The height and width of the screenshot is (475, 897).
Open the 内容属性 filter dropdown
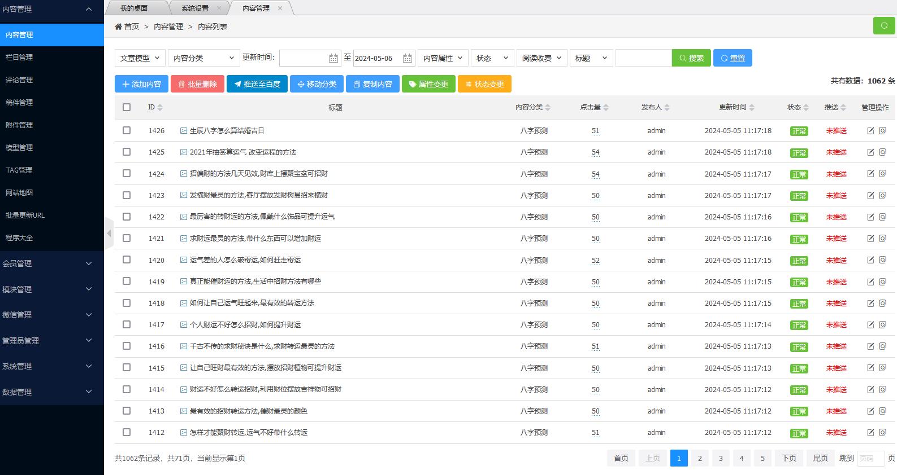pyautogui.click(x=443, y=58)
